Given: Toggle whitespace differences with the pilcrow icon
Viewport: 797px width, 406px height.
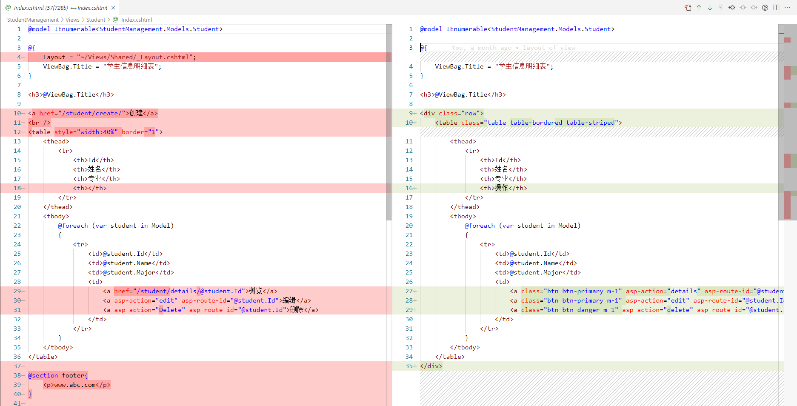Looking at the screenshot, I should point(721,7).
